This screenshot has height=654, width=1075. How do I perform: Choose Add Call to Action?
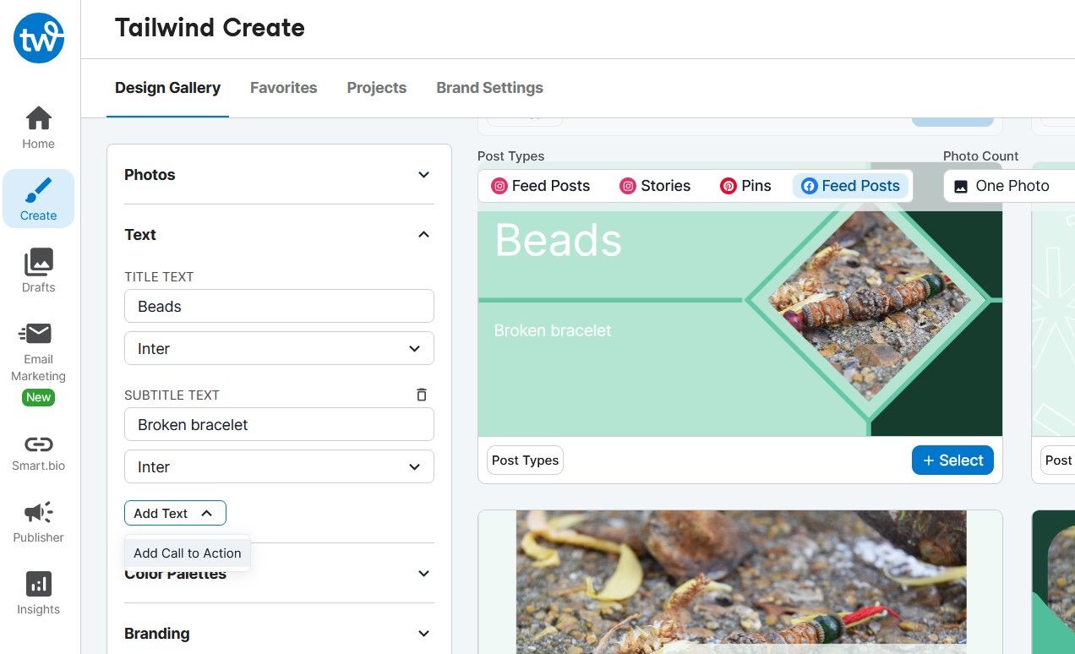pyautogui.click(x=188, y=553)
